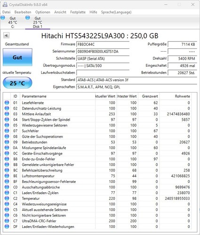200x235 pixels.
Task: Click status icon for C6 Nicht korrigierbare Sektoren
Action: [7, 215]
